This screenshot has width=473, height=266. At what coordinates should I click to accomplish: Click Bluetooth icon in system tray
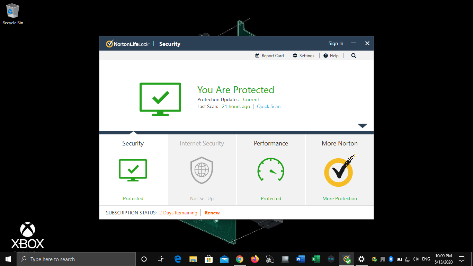point(391,259)
